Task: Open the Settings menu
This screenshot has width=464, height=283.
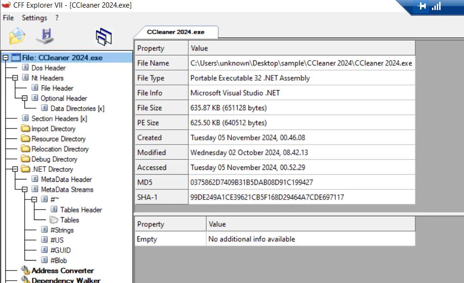Action: (34, 18)
